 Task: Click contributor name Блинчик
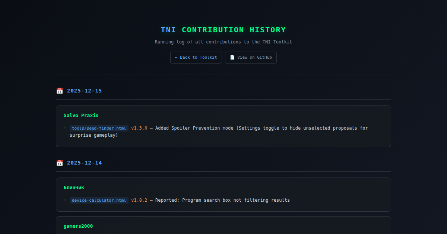tap(74, 188)
